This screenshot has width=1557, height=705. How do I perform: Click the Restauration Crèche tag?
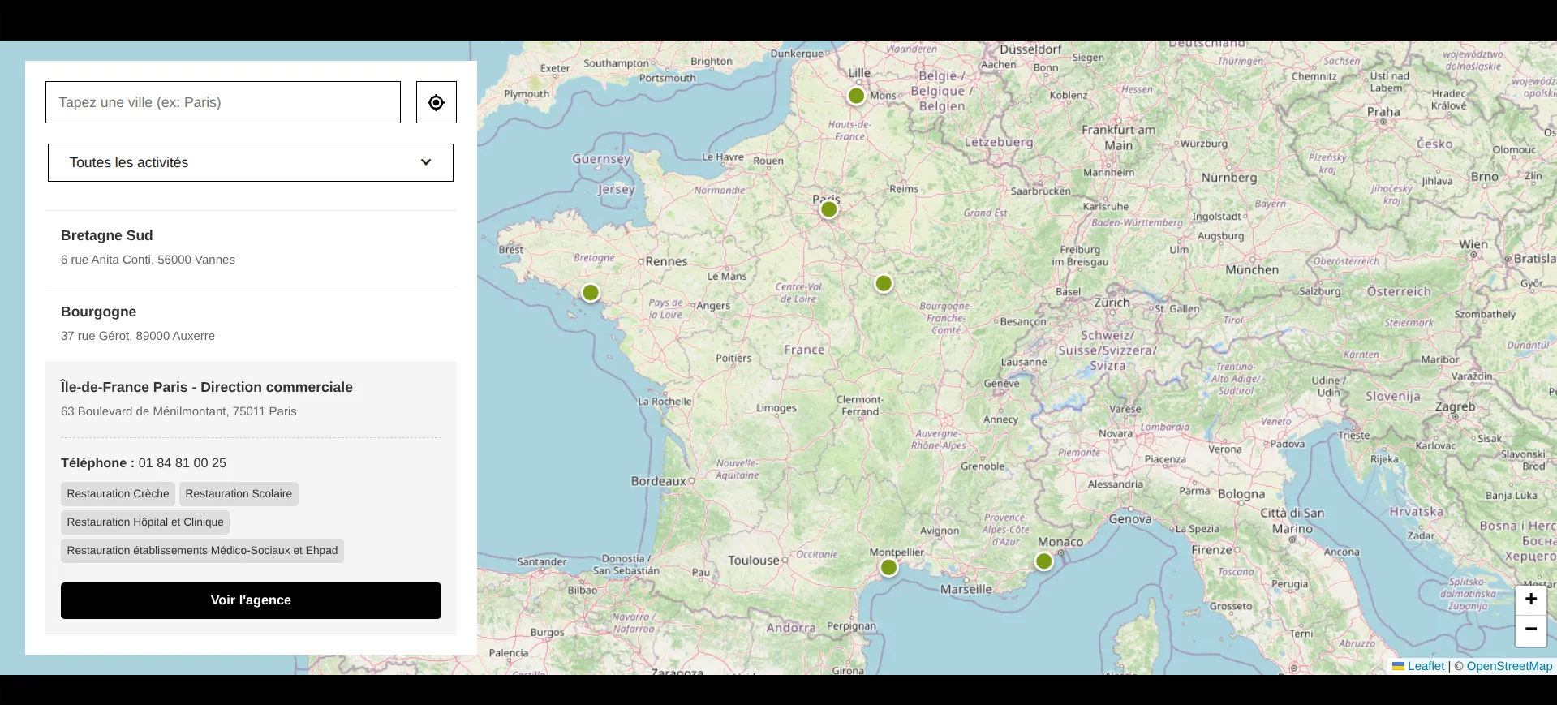pyautogui.click(x=118, y=494)
